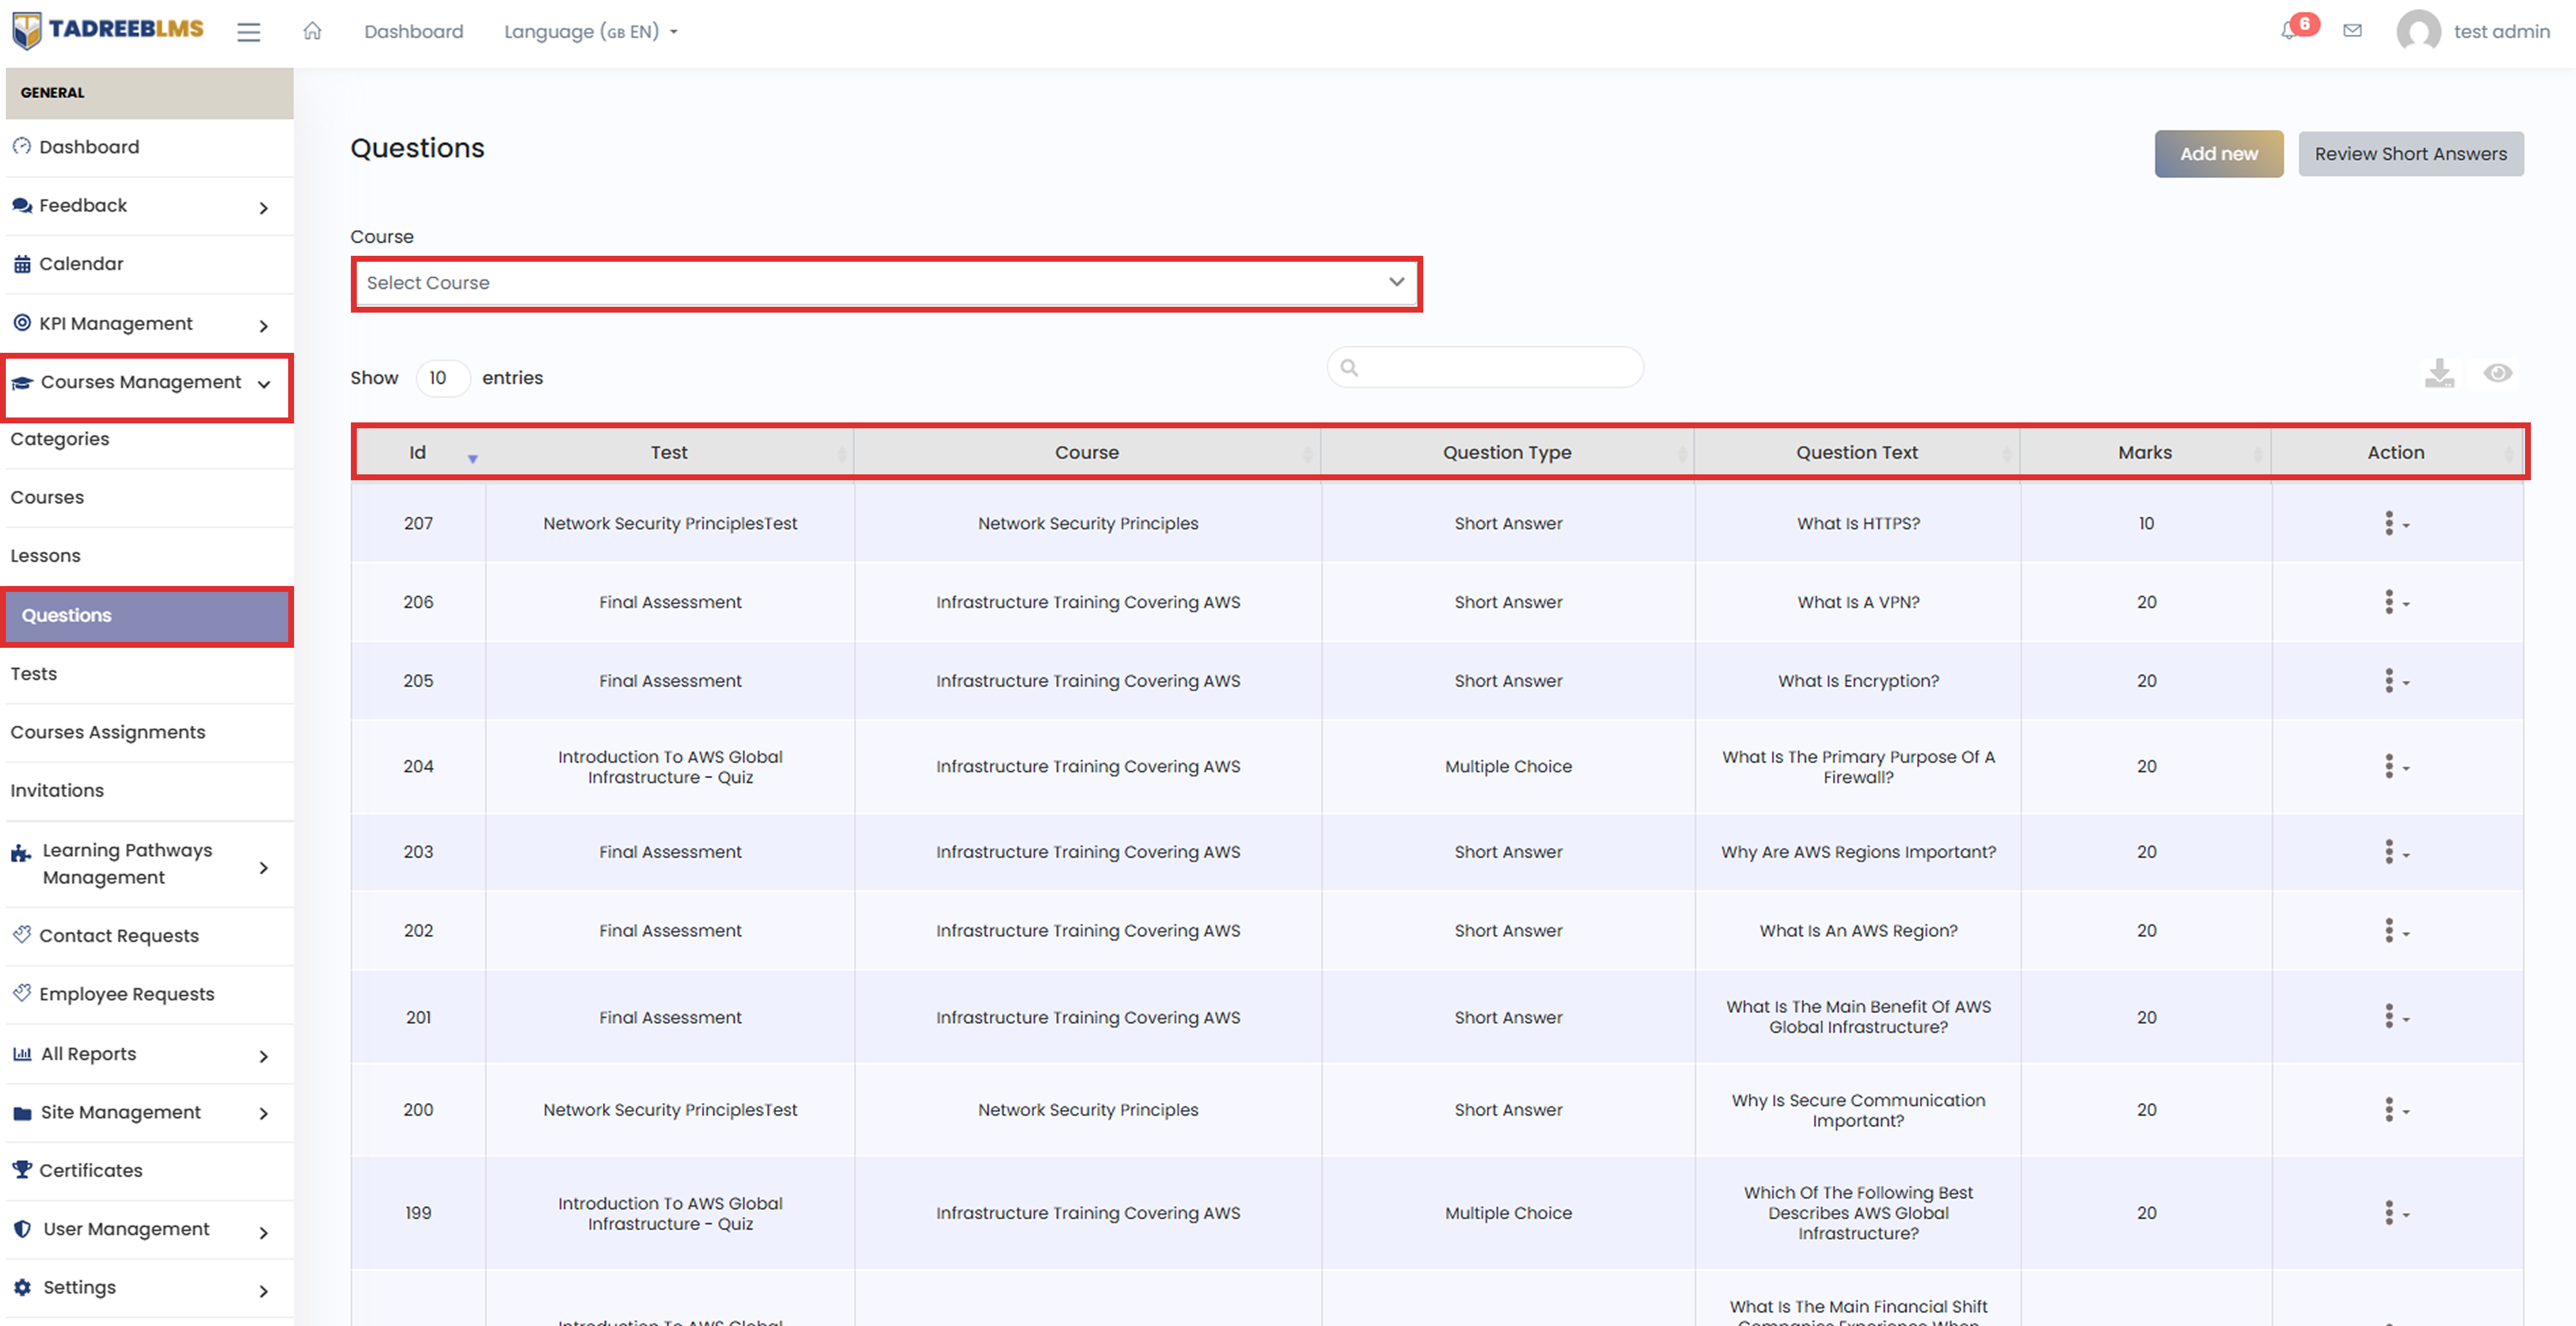The image size is (2576, 1326).
Task: Click the Settings gear icon in sidebar
Action: click(x=22, y=1287)
